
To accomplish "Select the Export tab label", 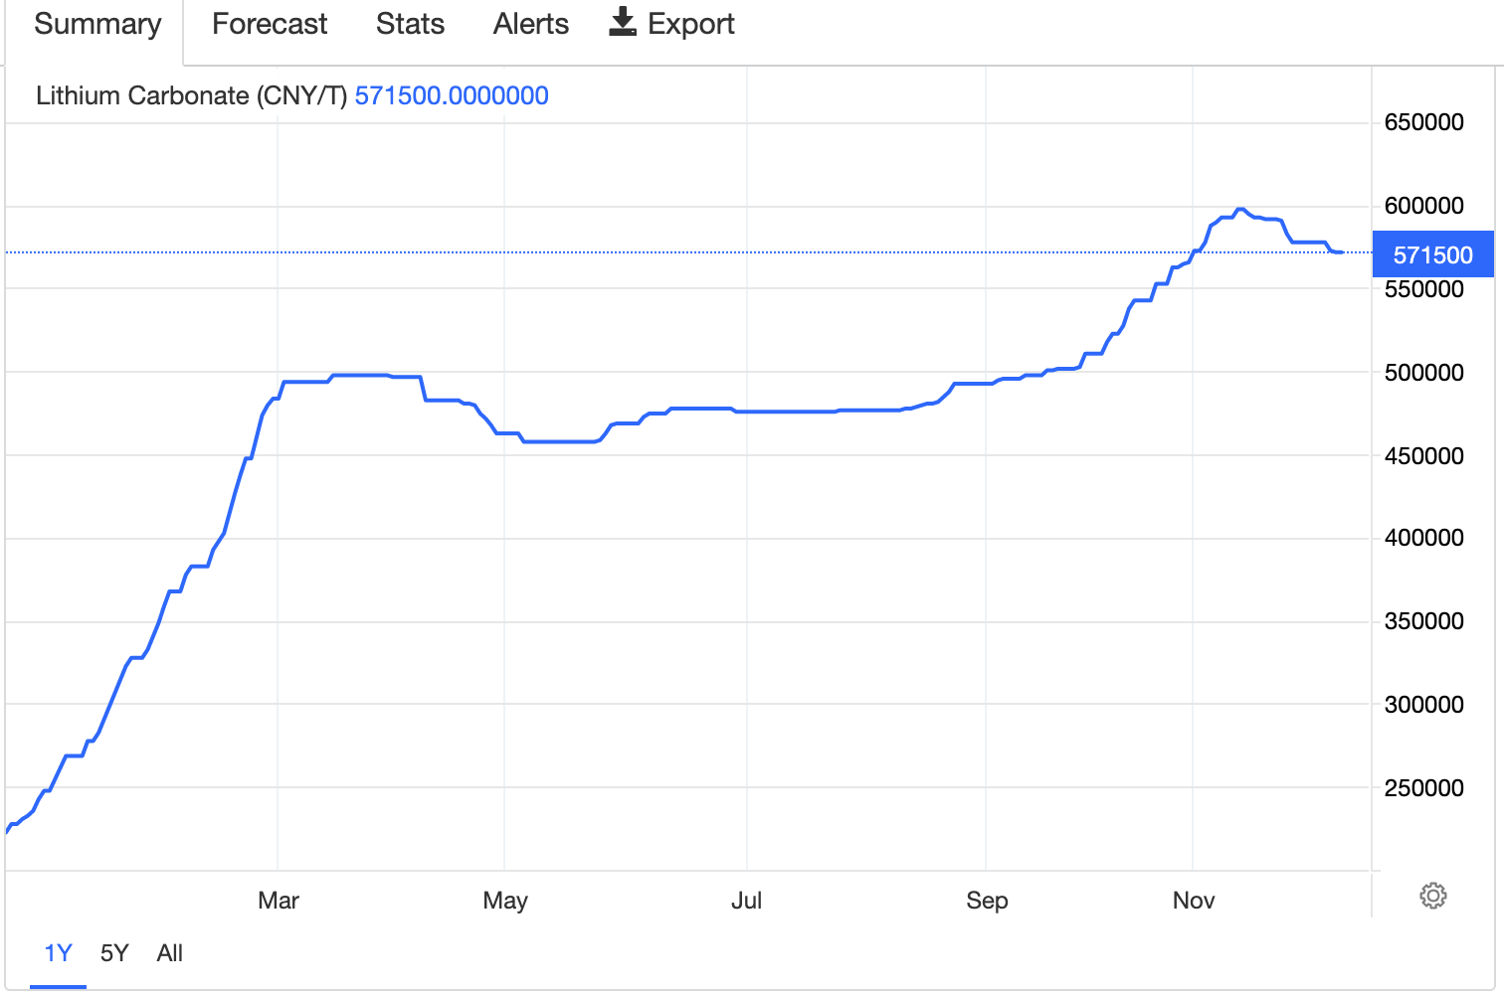I will click(x=691, y=24).
